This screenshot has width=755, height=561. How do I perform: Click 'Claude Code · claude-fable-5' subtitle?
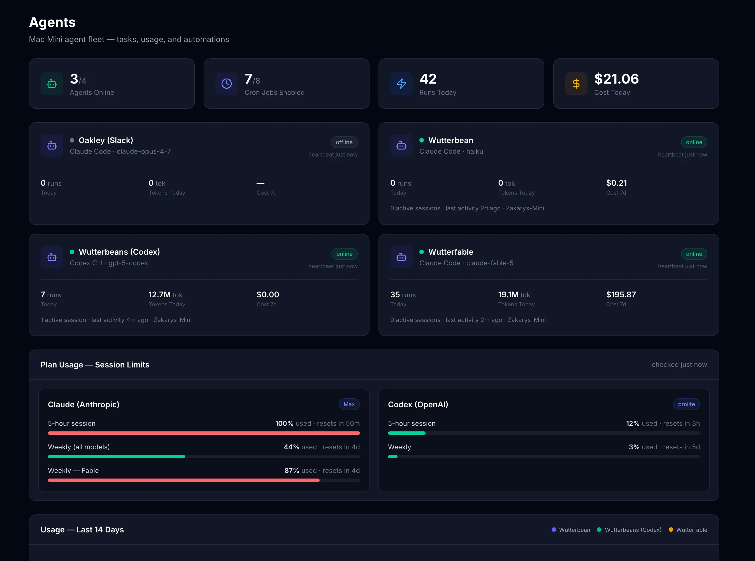click(x=466, y=263)
